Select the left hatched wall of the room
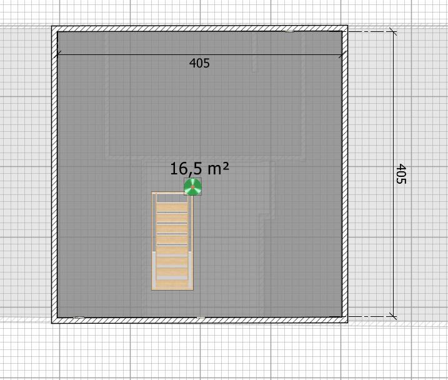The height and width of the screenshot is (380, 448). tap(54, 175)
